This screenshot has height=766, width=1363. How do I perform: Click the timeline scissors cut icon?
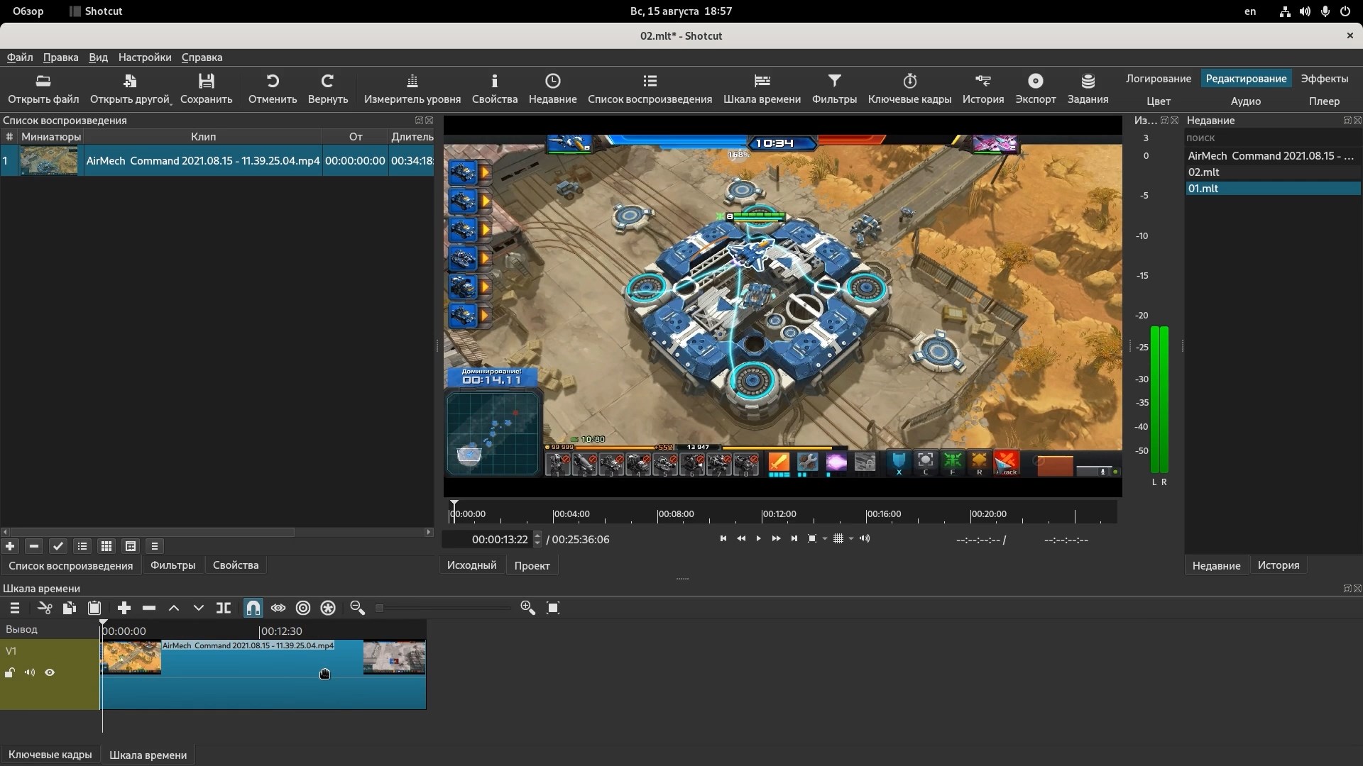pos(45,608)
